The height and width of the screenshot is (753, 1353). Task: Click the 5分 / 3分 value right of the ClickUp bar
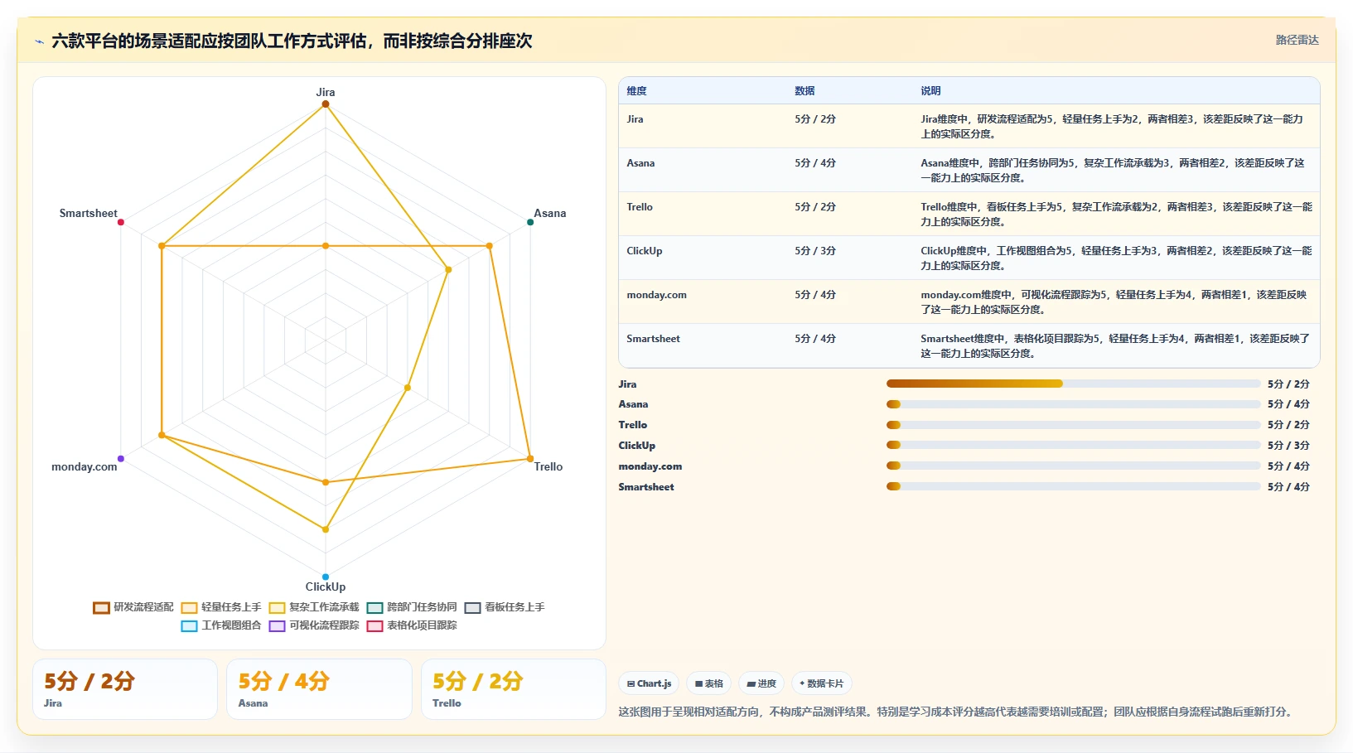click(1288, 446)
